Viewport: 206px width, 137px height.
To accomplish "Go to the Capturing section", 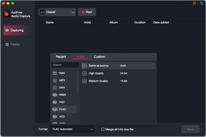I will click(18, 30).
